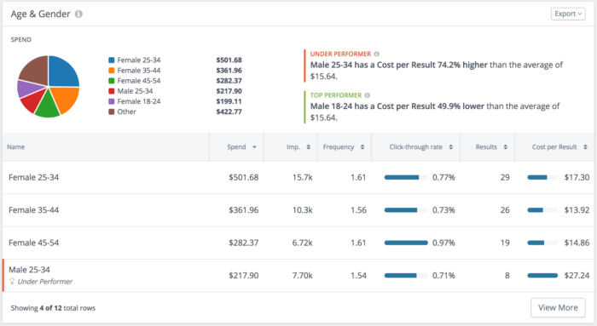The width and height of the screenshot is (597, 326).
Task: Click the green slice of the spend pie chart
Action: 47,106
